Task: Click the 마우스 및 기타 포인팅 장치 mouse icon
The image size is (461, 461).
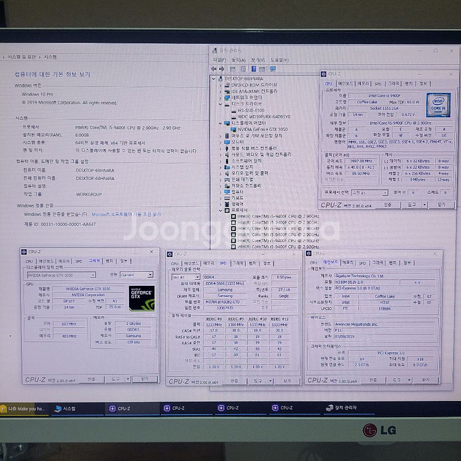Action: tap(227, 136)
